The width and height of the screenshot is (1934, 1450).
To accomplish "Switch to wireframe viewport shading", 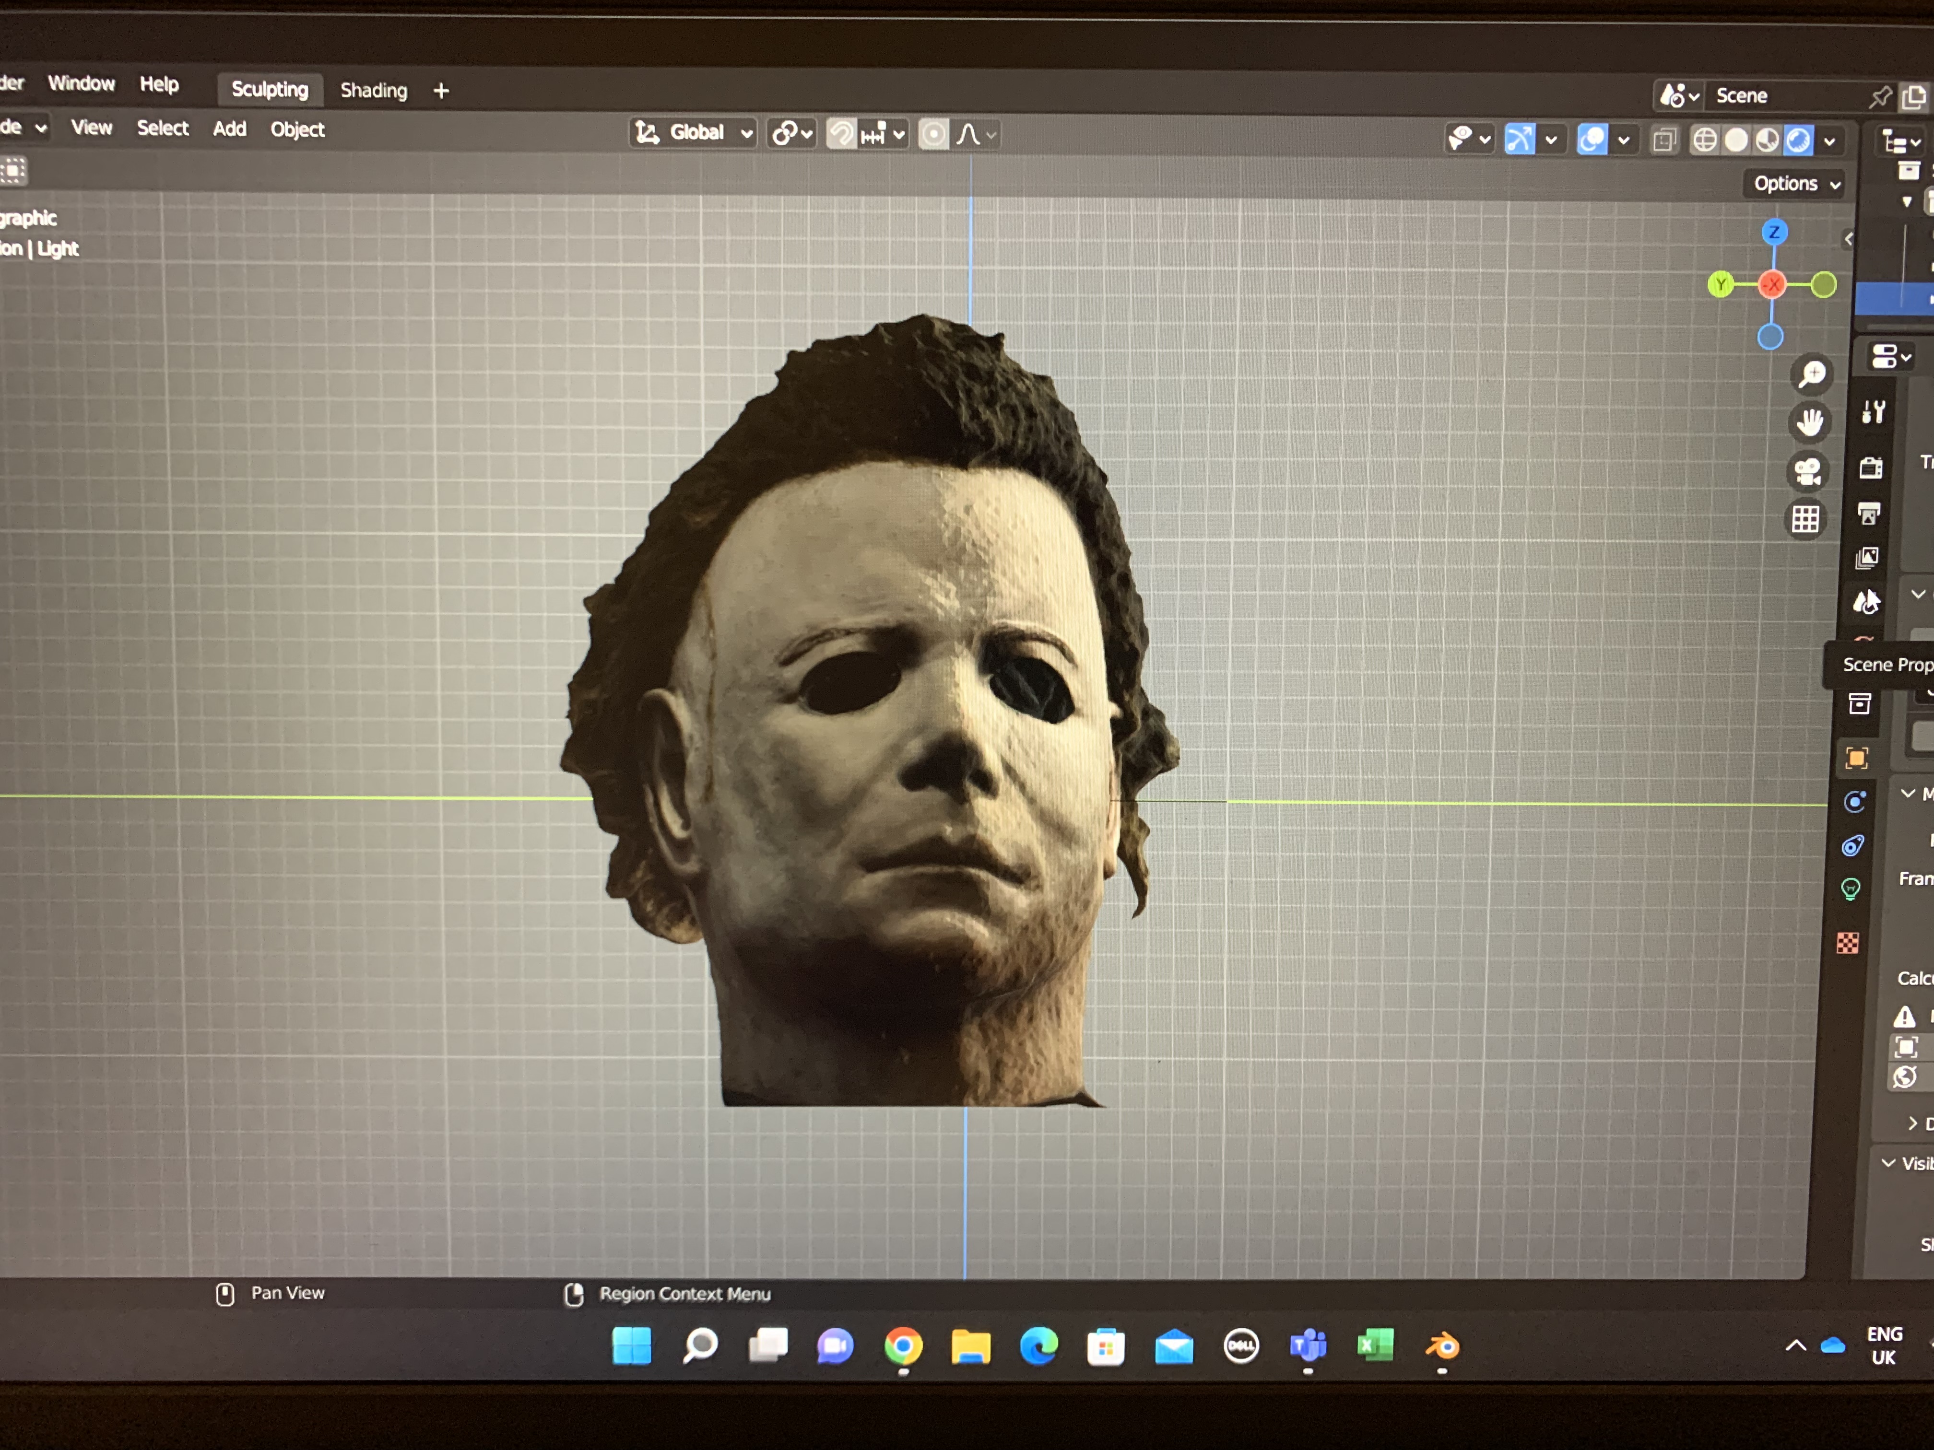I will click(x=1705, y=140).
